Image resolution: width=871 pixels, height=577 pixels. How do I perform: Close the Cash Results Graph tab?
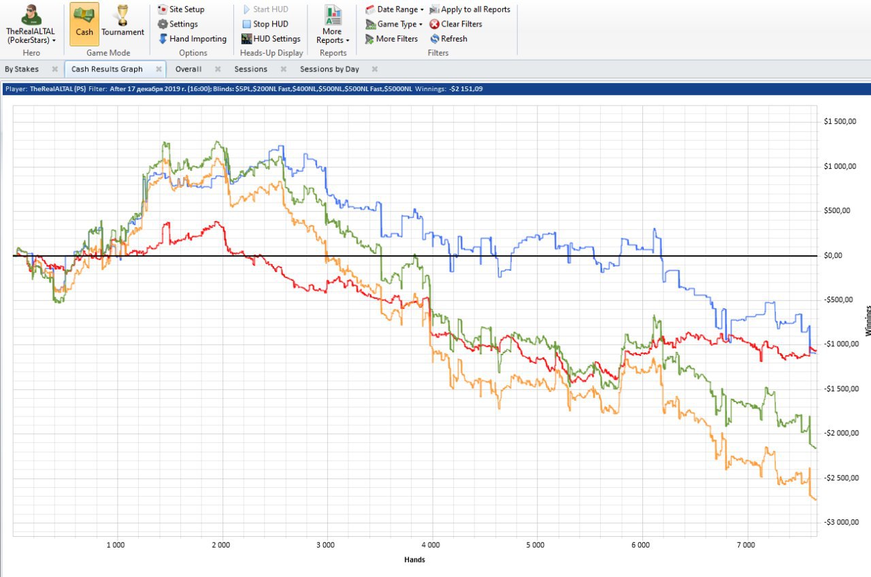(159, 69)
